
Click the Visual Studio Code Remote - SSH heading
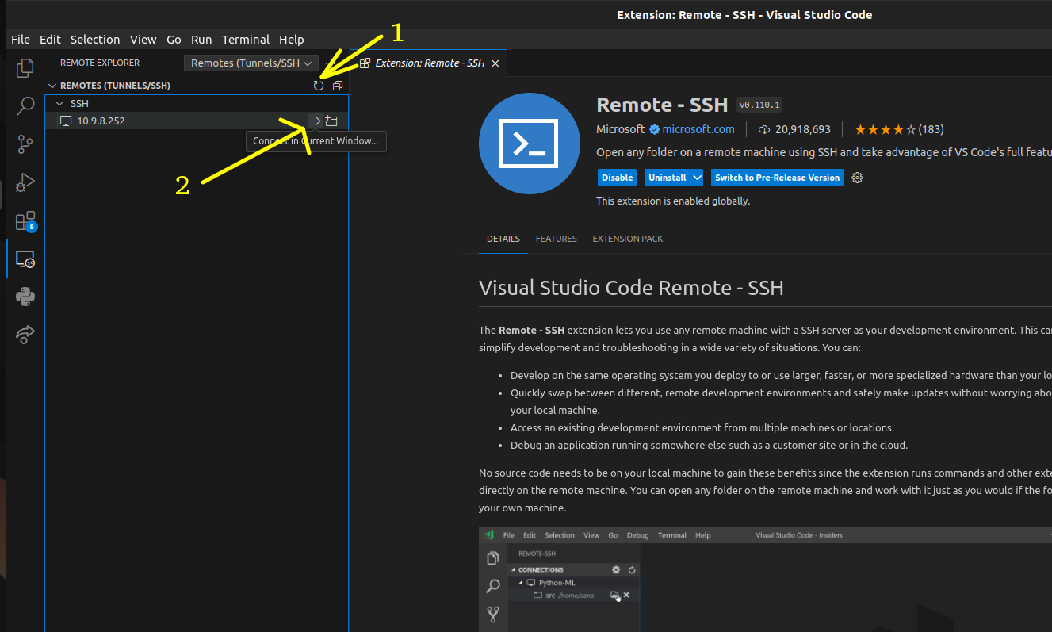coord(631,287)
